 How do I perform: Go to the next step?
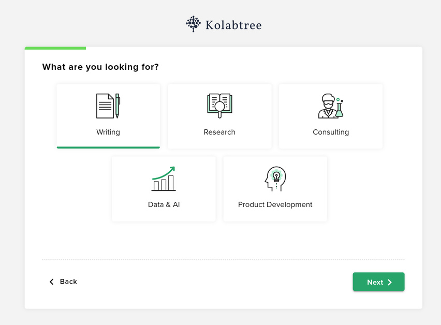[378, 282]
